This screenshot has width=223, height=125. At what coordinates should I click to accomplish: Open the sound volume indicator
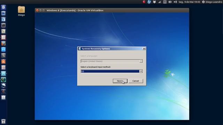[175, 2]
